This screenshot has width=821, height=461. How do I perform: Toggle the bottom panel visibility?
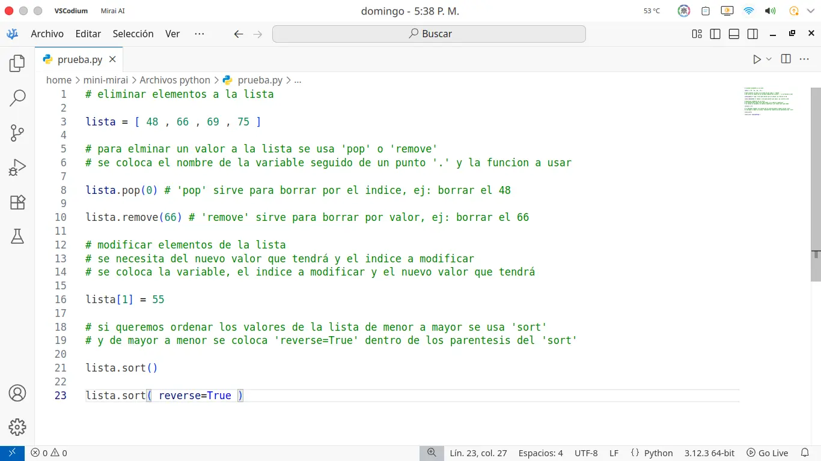(733, 34)
